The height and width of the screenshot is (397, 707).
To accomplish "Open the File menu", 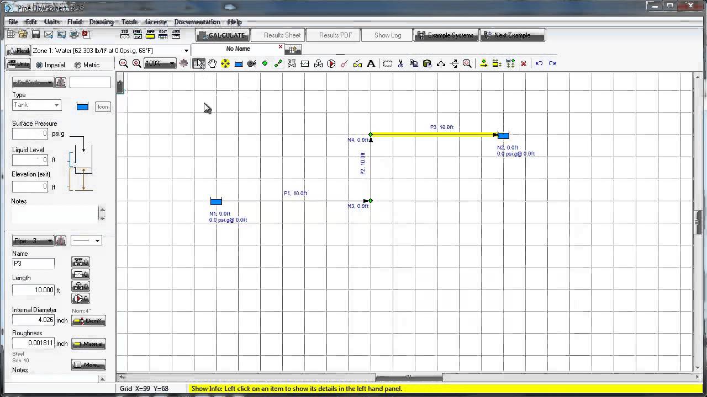I will point(13,22).
